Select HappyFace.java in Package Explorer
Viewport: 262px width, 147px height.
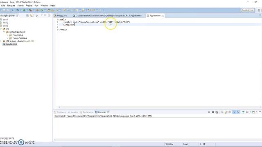[20, 38]
